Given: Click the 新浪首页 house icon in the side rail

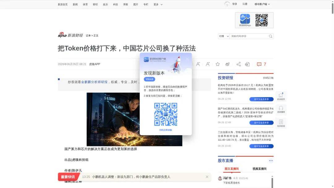Looking at the screenshot, I should [x=281, y=96].
